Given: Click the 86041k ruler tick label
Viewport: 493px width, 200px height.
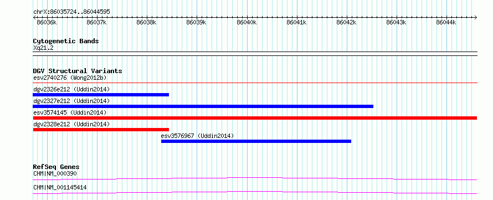Looking at the screenshot, I should tap(296, 23).
